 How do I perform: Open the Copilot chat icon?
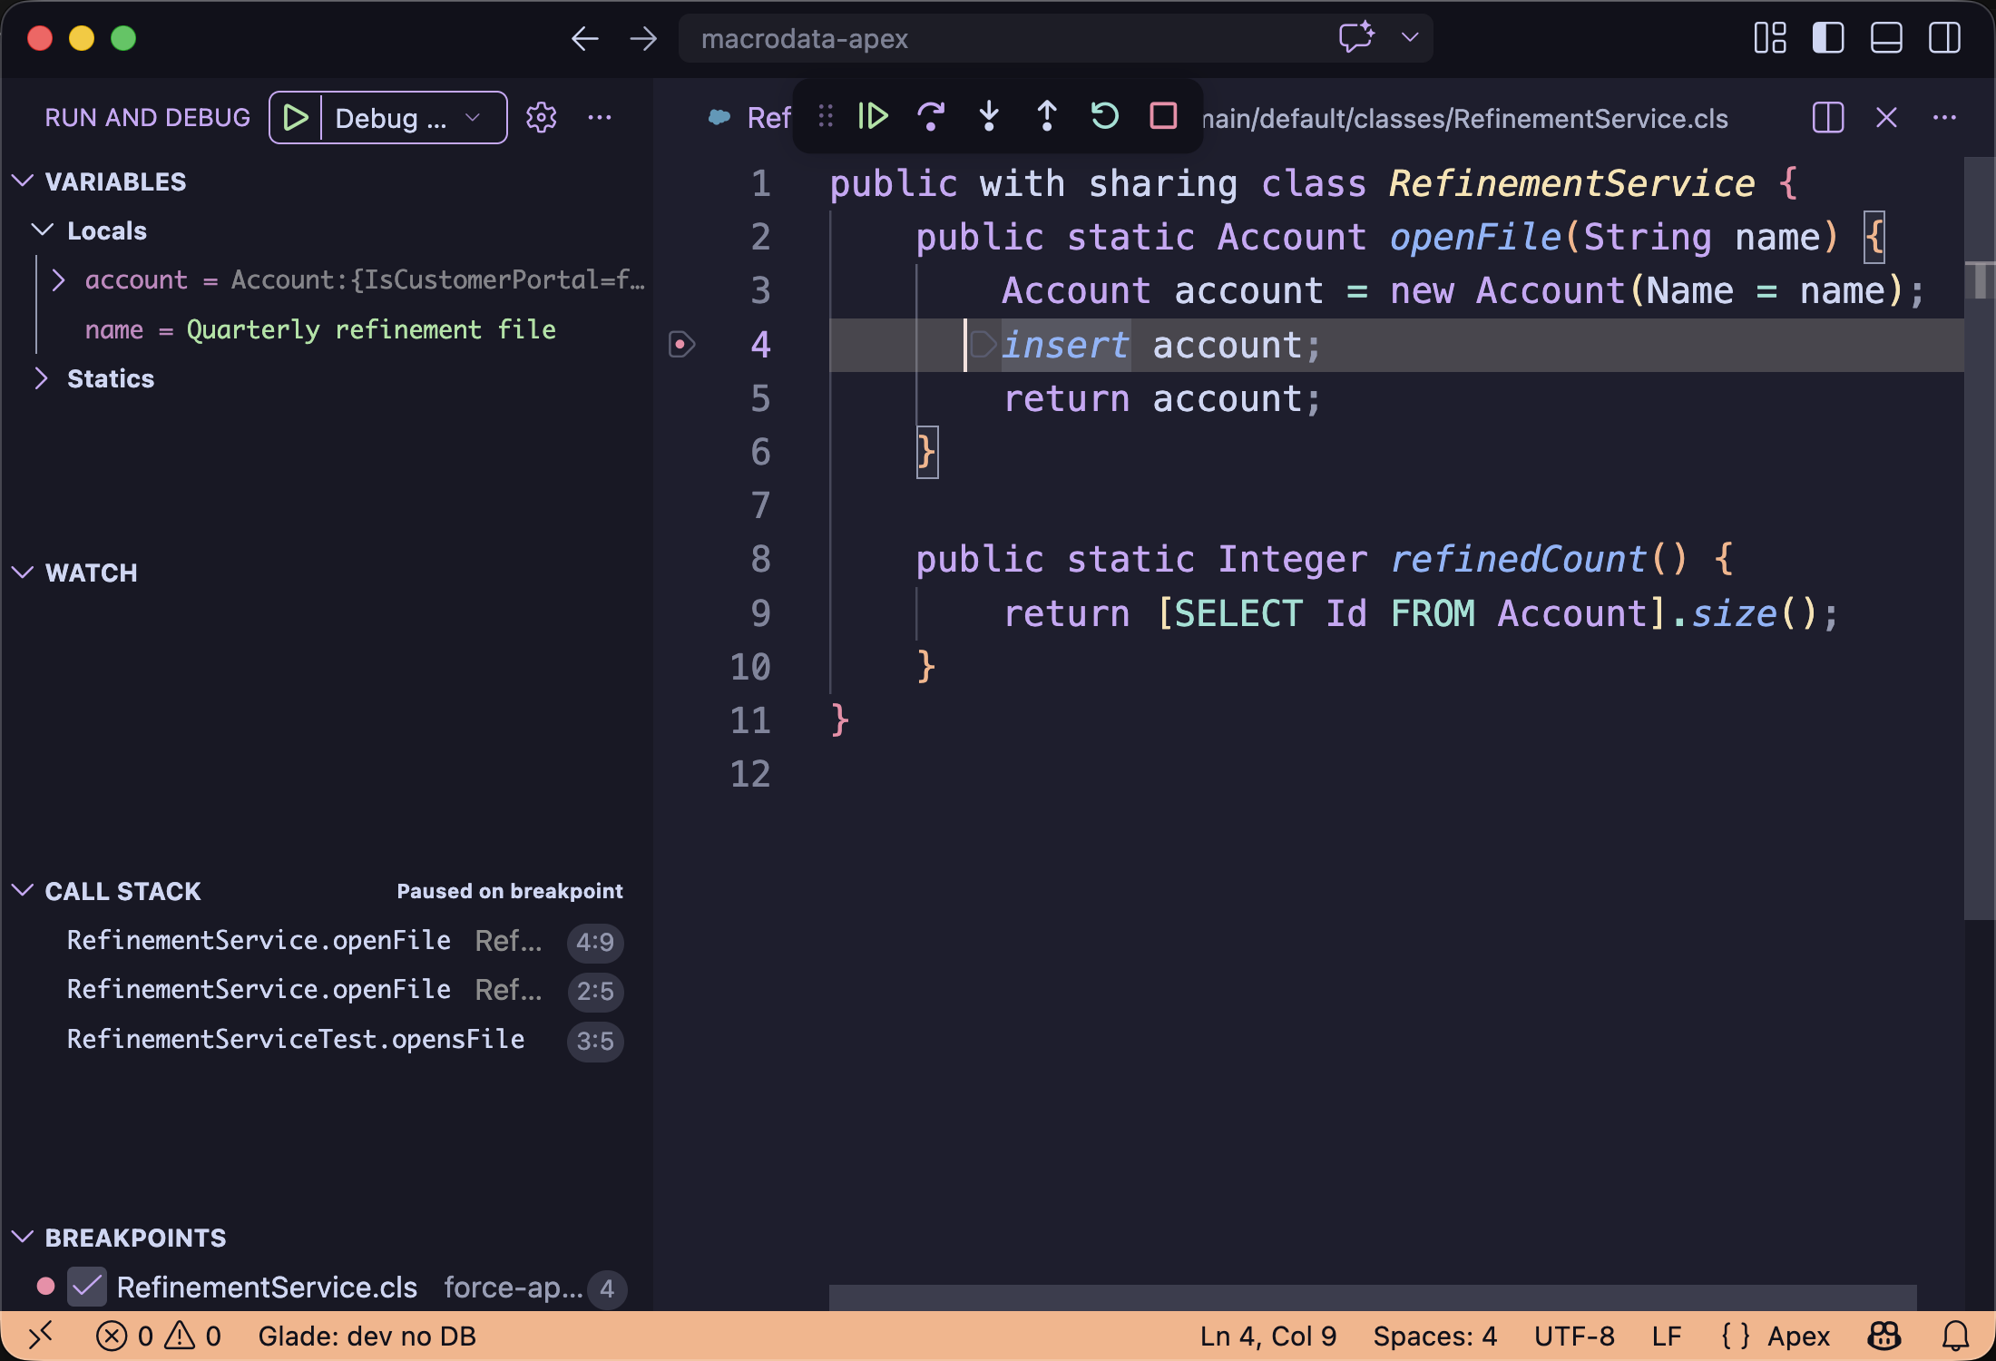tap(1357, 38)
